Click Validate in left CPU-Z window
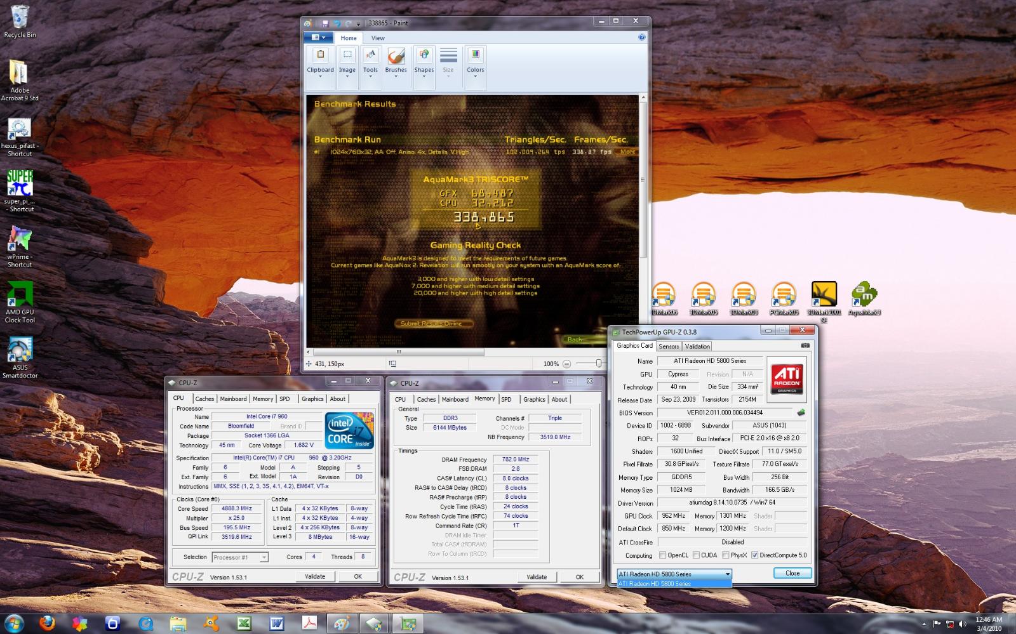Image resolution: width=1016 pixels, height=634 pixels. [315, 576]
